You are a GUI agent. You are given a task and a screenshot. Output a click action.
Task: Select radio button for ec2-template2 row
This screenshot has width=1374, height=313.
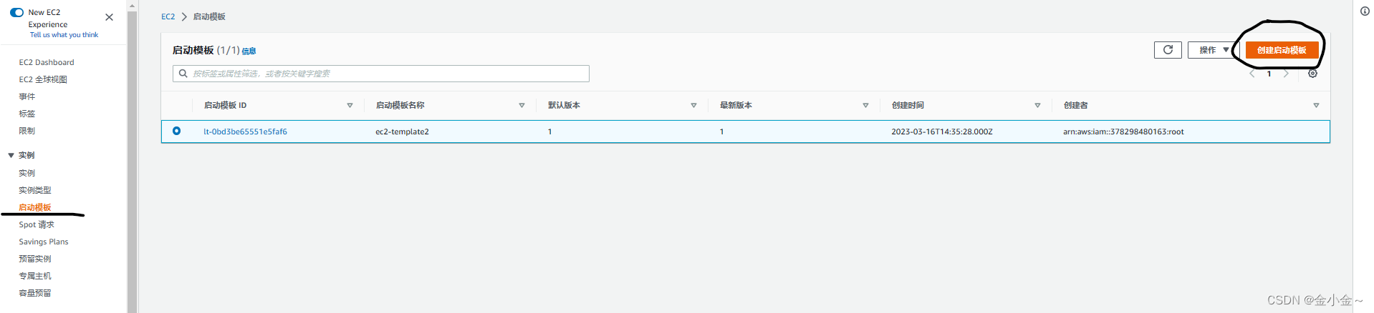pyautogui.click(x=176, y=131)
